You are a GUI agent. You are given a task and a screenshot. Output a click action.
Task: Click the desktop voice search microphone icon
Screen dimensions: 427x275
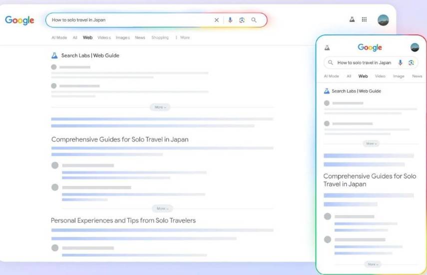click(230, 20)
